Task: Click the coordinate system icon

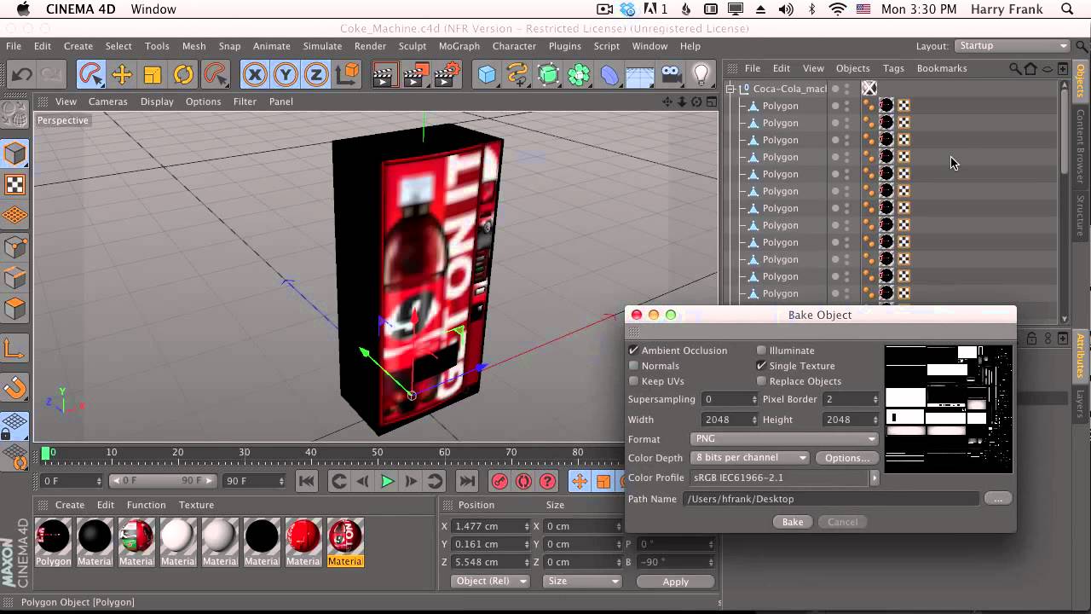Action: (x=348, y=75)
